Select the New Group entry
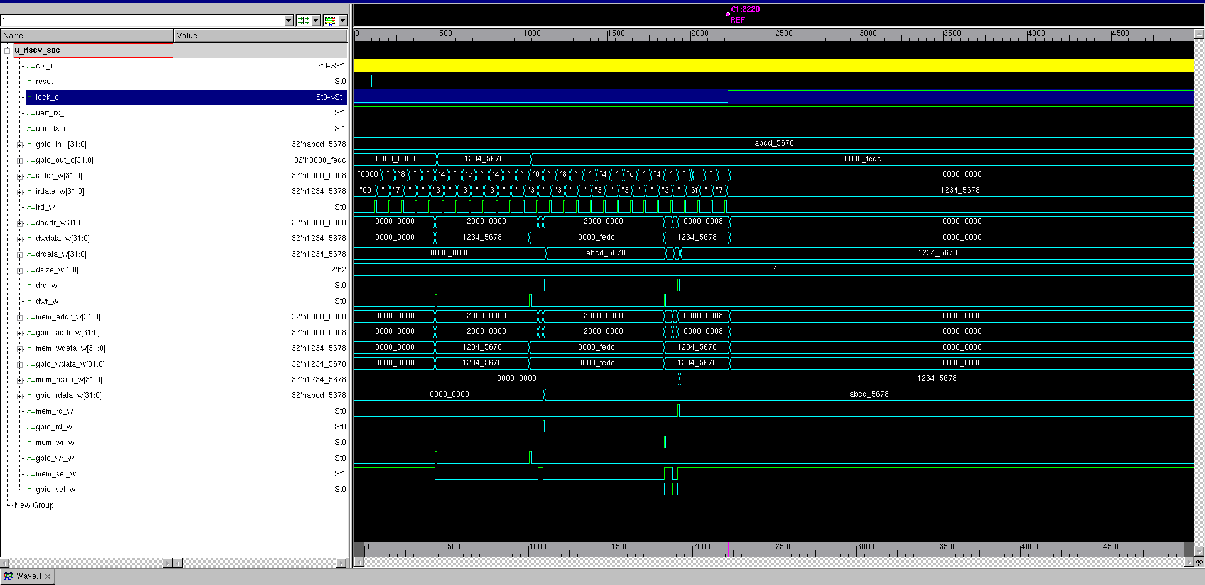The image size is (1205, 585). 34,505
